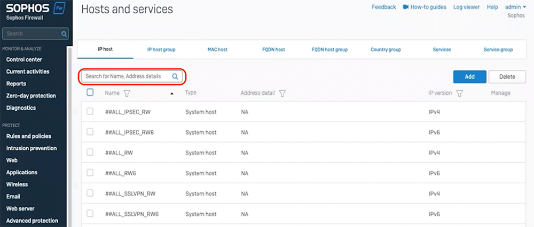The width and height of the screenshot is (534, 227).
Task: Open the Services tab
Action: pyautogui.click(x=442, y=50)
